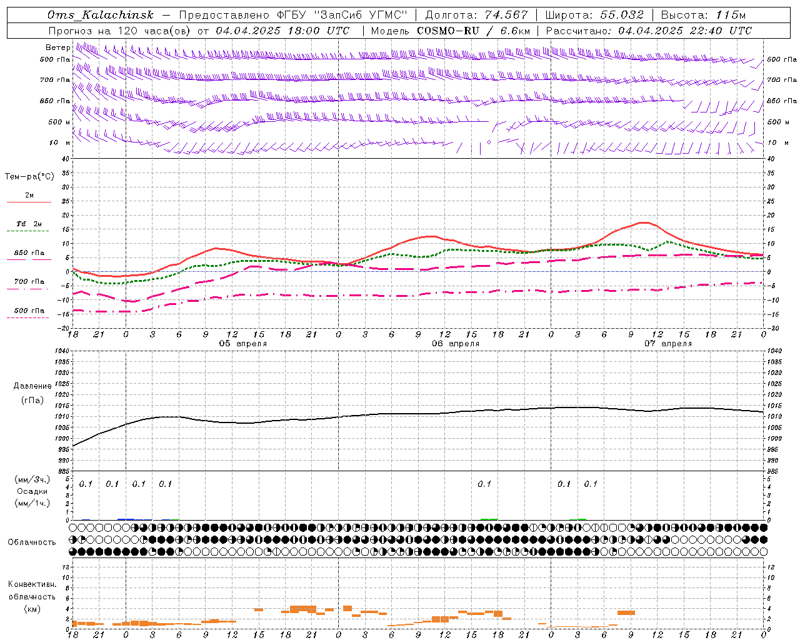The height and width of the screenshot is (640, 800).
Task: Click 500 м wind level label on left
Action: (x=59, y=122)
